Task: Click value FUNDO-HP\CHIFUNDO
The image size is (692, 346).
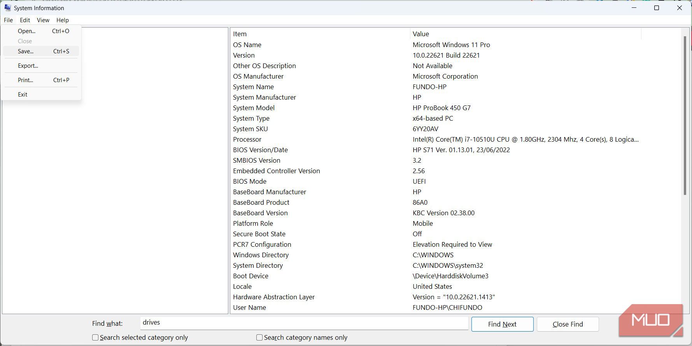Action: 447,307
